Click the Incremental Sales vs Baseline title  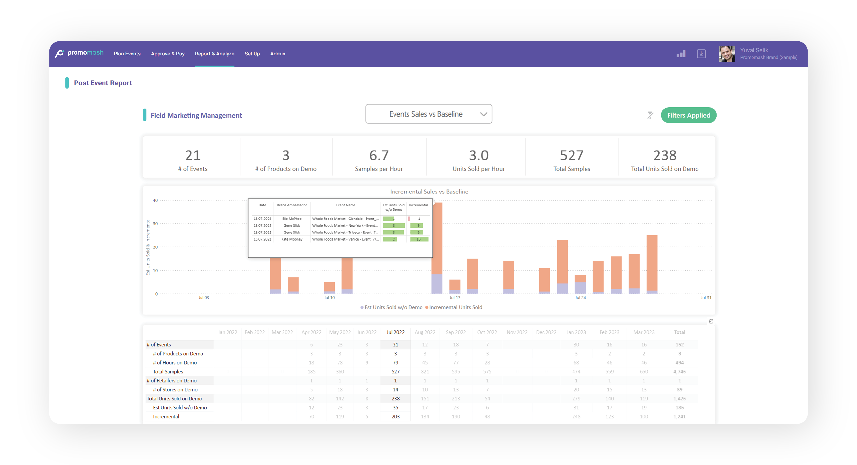point(429,192)
